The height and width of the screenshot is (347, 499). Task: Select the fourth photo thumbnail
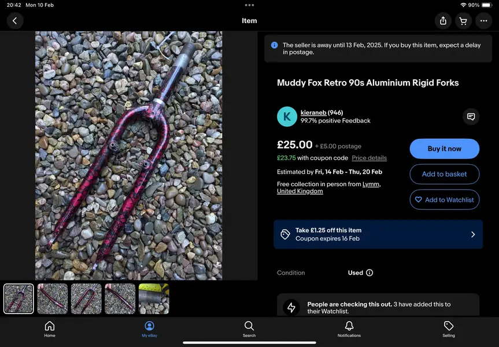(x=120, y=298)
